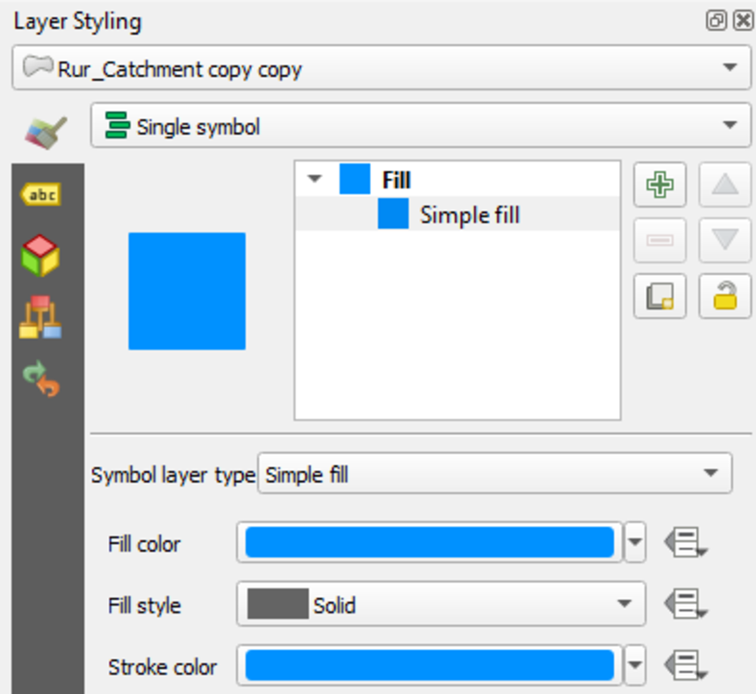This screenshot has height=694, width=756.
Task: Add a symbol layer with green plus
Action: tap(659, 184)
